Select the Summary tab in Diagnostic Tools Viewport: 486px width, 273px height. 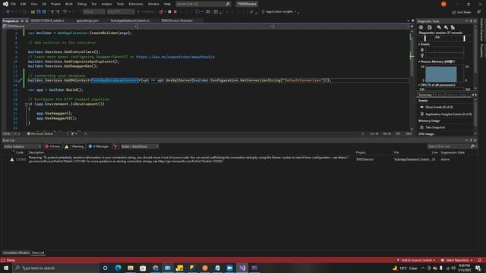[x=425, y=95]
